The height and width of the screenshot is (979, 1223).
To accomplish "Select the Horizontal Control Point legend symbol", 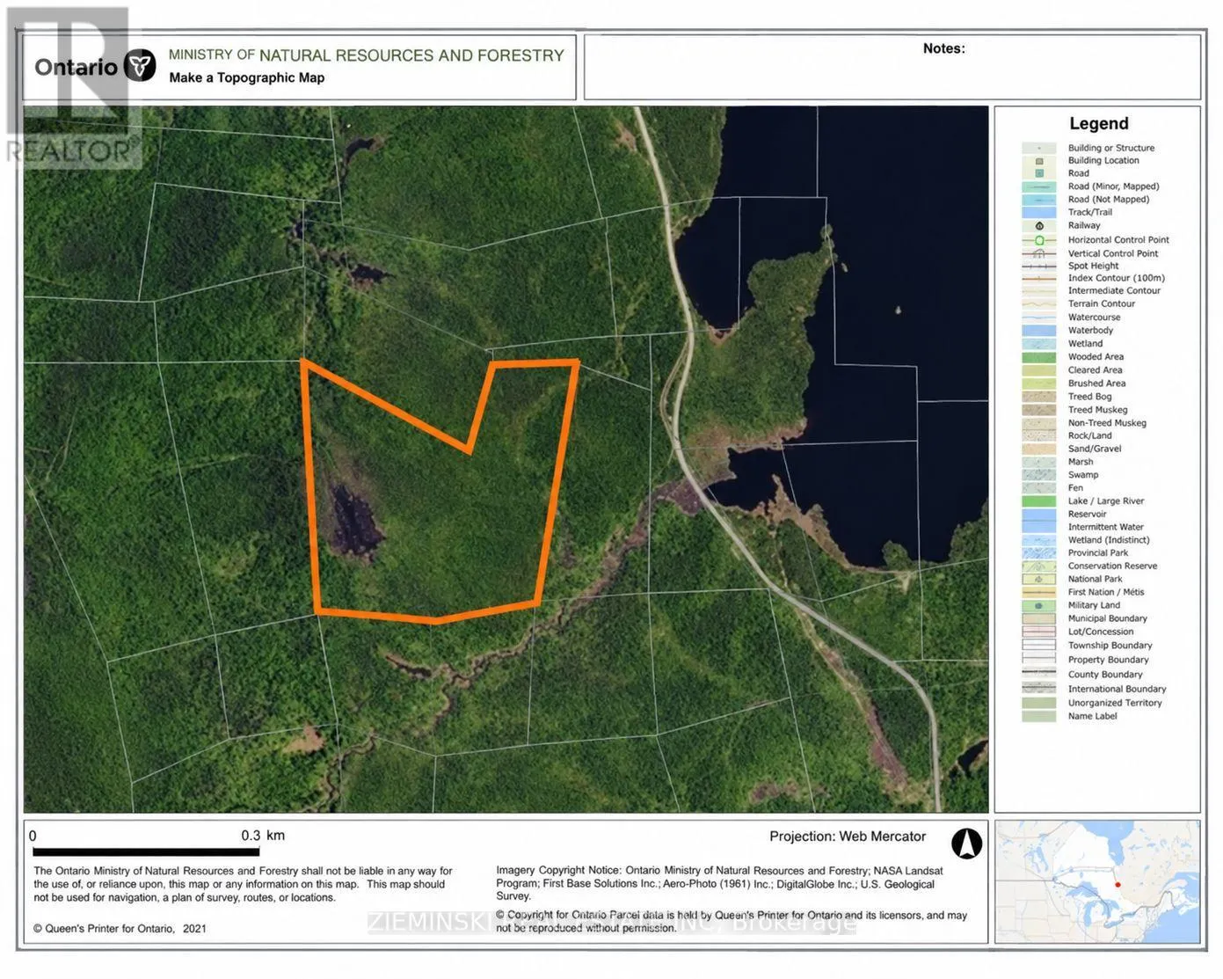I will click(1039, 240).
